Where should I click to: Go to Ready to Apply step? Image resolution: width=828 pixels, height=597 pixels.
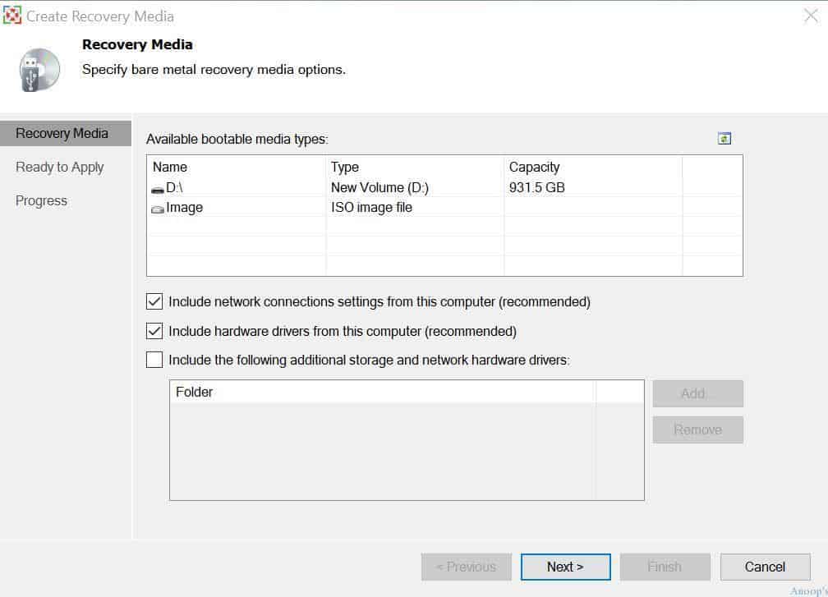(x=60, y=168)
